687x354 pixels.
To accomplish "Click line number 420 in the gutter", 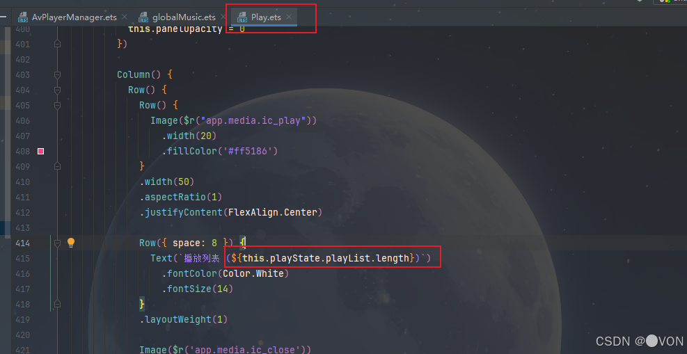I will point(22,335).
